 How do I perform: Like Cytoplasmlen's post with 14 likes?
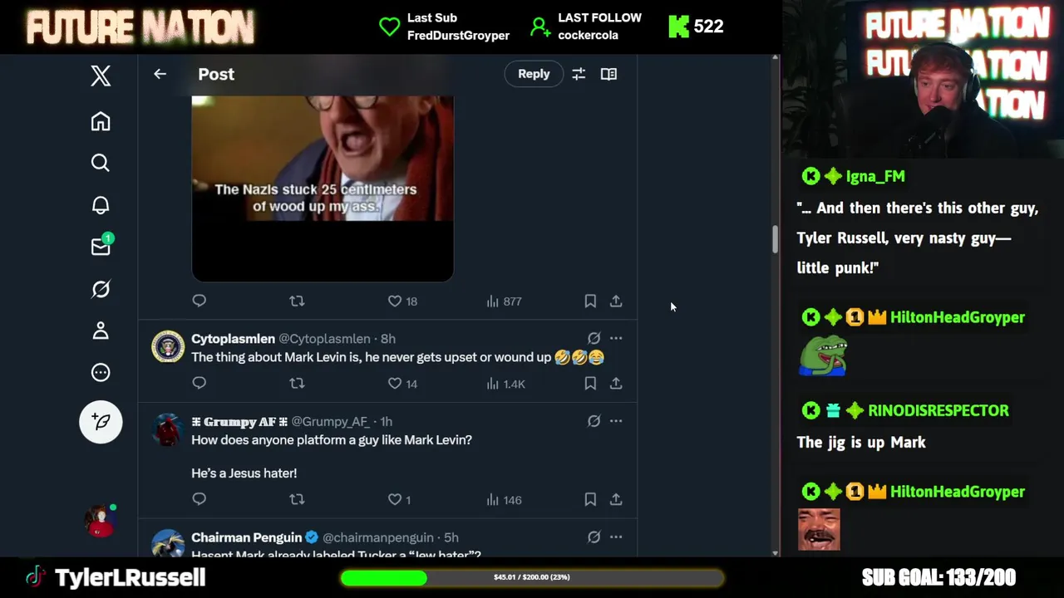[402, 383]
